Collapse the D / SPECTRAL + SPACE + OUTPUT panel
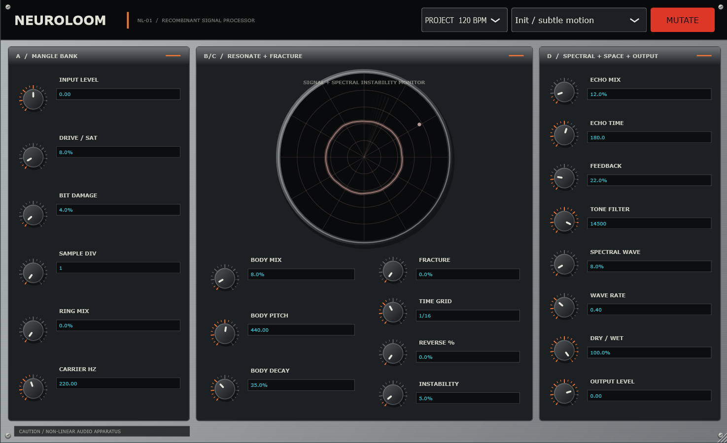 704,56
